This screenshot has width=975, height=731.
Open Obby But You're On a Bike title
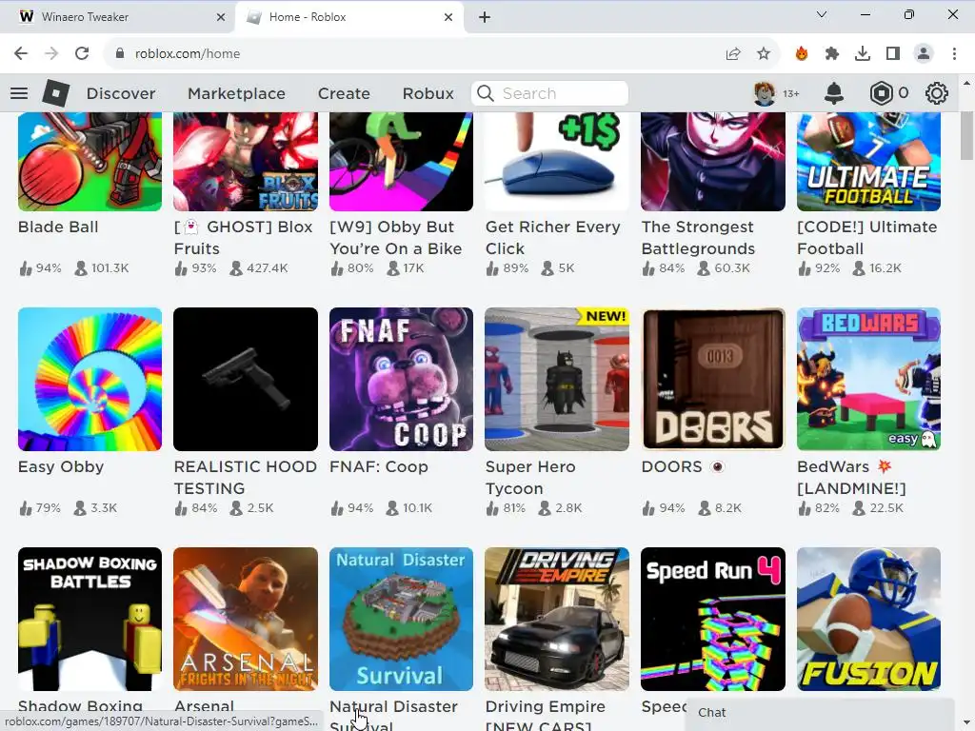(396, 237)
